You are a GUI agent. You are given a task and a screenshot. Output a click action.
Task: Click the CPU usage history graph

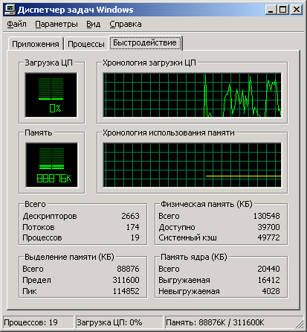point(193,95)
